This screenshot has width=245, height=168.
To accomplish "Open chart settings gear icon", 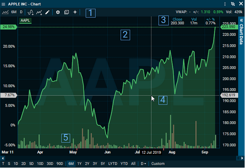I will coord(58,12).
